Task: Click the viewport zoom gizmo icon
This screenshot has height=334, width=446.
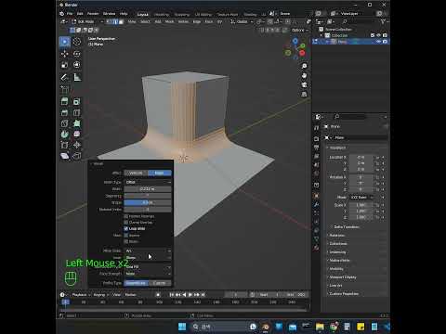Action: coord(304,66)
